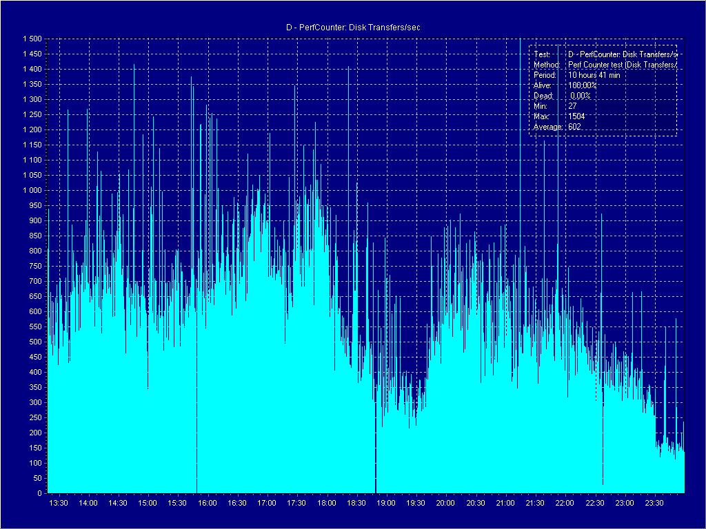
Task: Pick the 18:00 label on time axis
Action: (327, 504)
